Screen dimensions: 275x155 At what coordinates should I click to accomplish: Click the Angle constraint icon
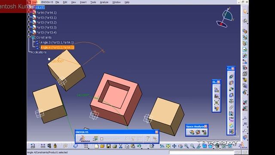[231, 95]
